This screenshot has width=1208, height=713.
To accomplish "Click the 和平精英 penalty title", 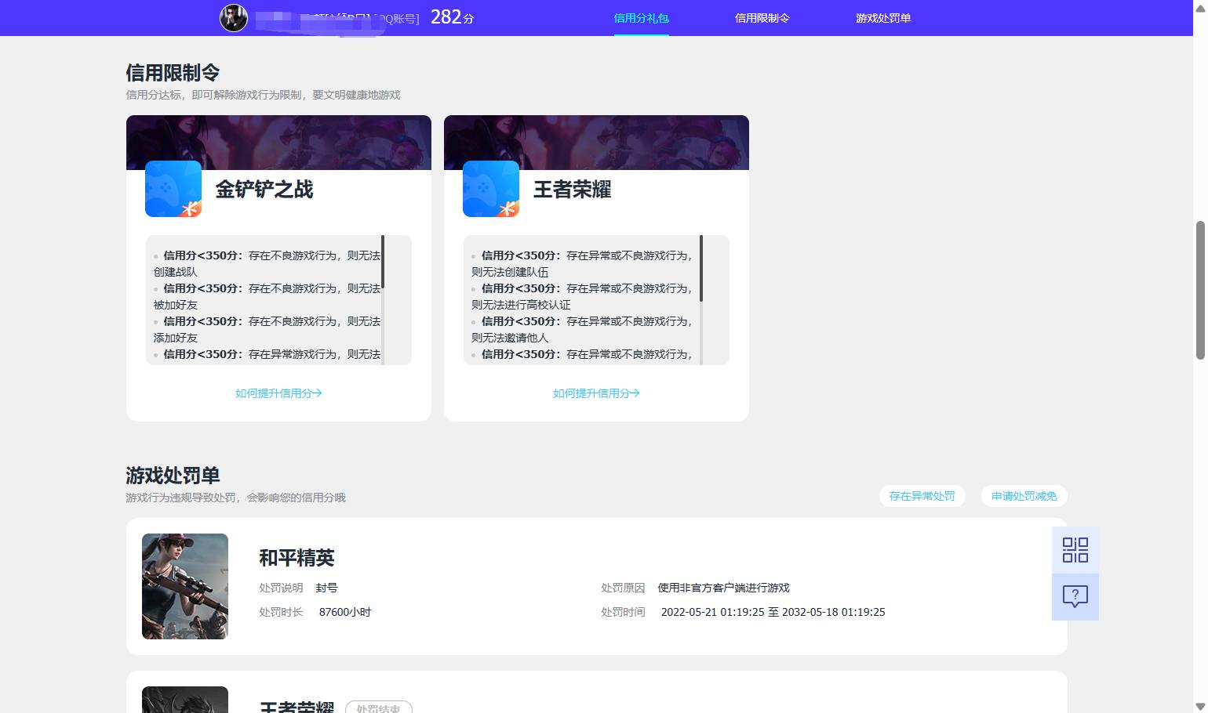I will [297, 558].
